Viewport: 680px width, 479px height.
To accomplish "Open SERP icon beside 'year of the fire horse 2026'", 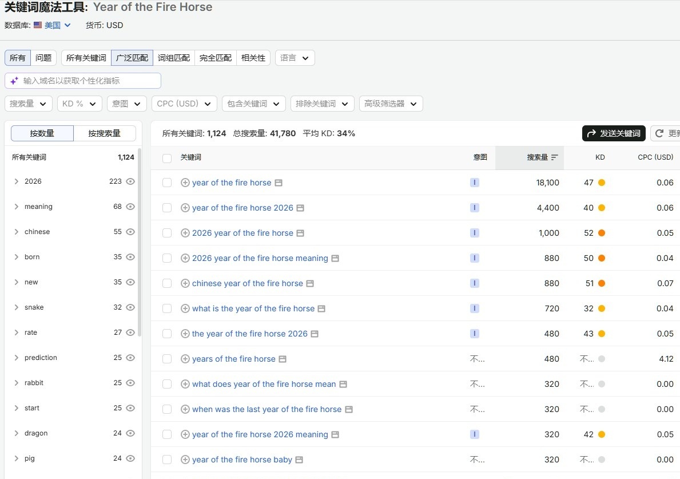I will pos(300,208).
